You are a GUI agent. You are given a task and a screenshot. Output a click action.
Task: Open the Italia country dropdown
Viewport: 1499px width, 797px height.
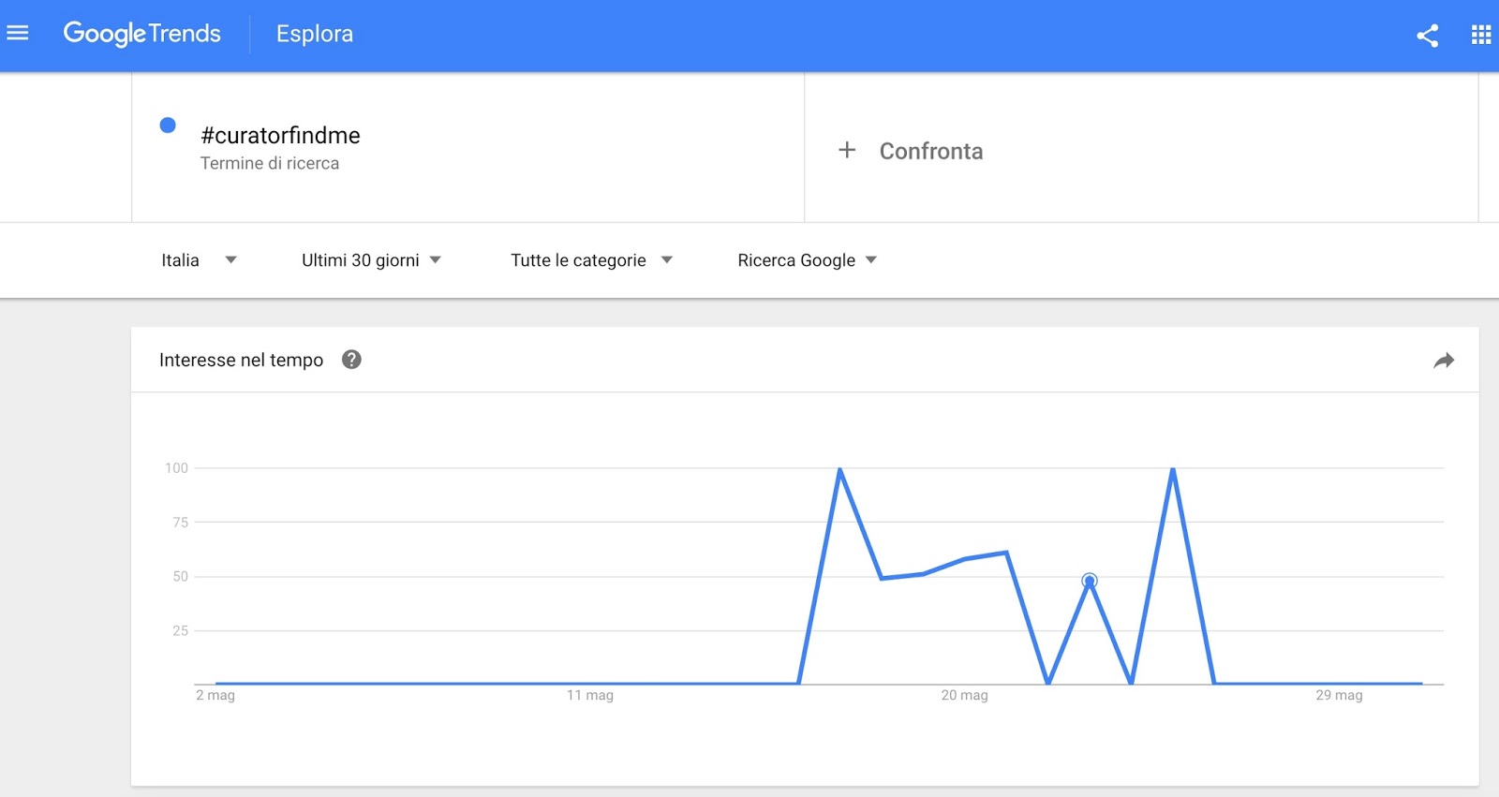point(198,260)
